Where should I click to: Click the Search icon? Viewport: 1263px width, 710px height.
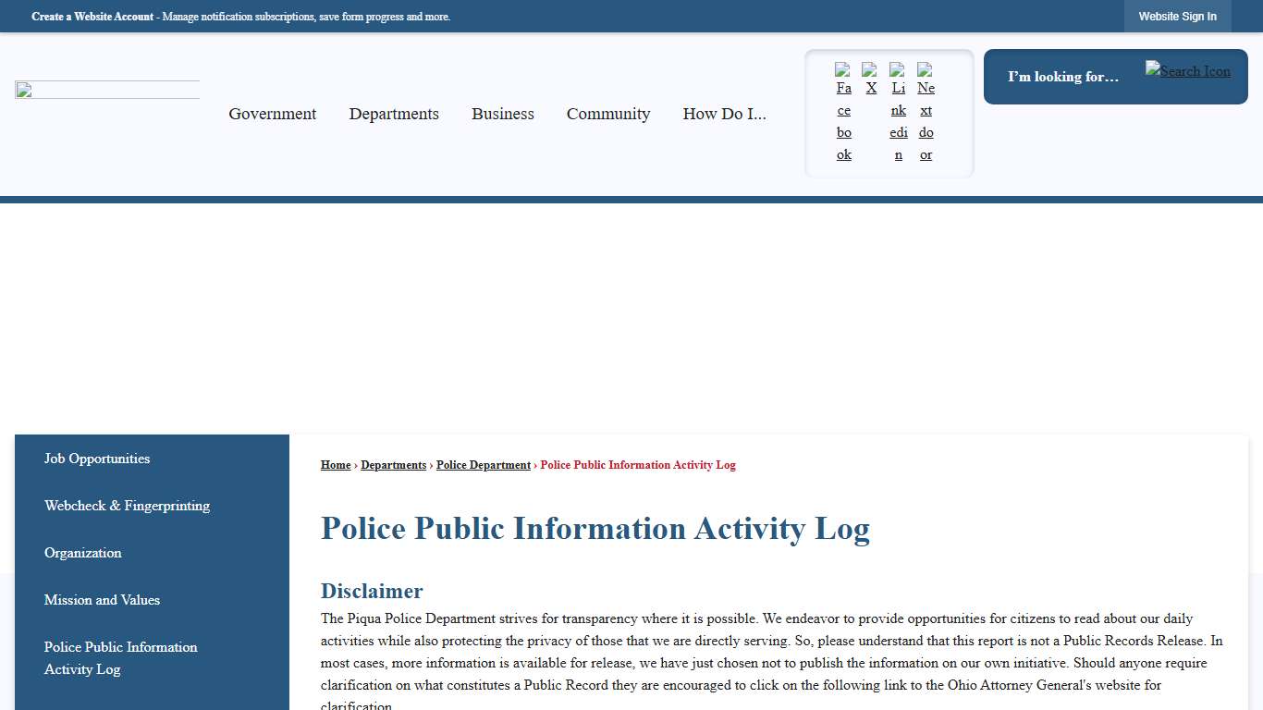coord(1187,70)
